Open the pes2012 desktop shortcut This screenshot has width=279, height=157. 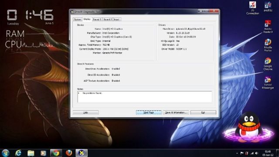click(x=268, y=7)
